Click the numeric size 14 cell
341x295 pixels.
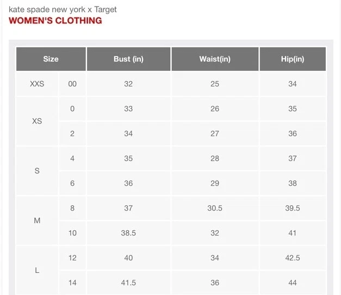click(72, 282)
